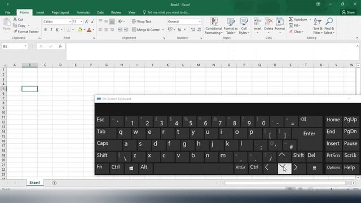The width and height of the screenshot is (361, 203).
Task: Click the Decrease Indent icon
Action: [120, 30]
